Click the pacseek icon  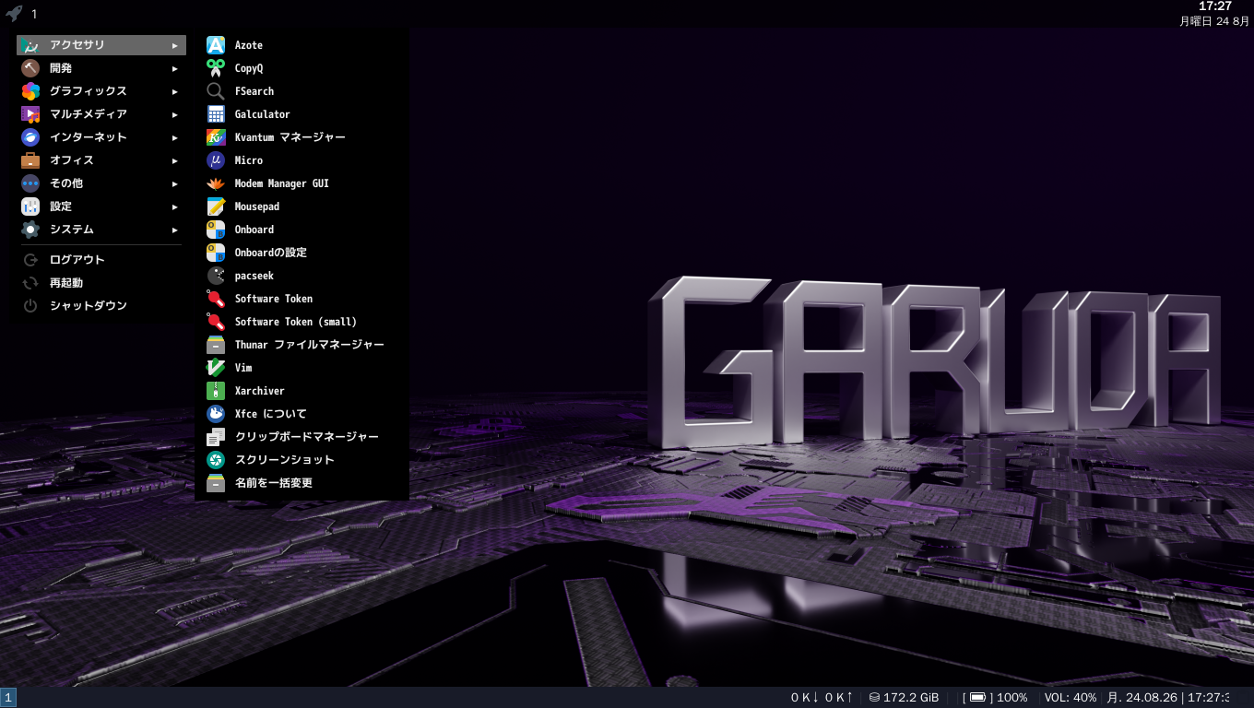(x=216, y=276)
